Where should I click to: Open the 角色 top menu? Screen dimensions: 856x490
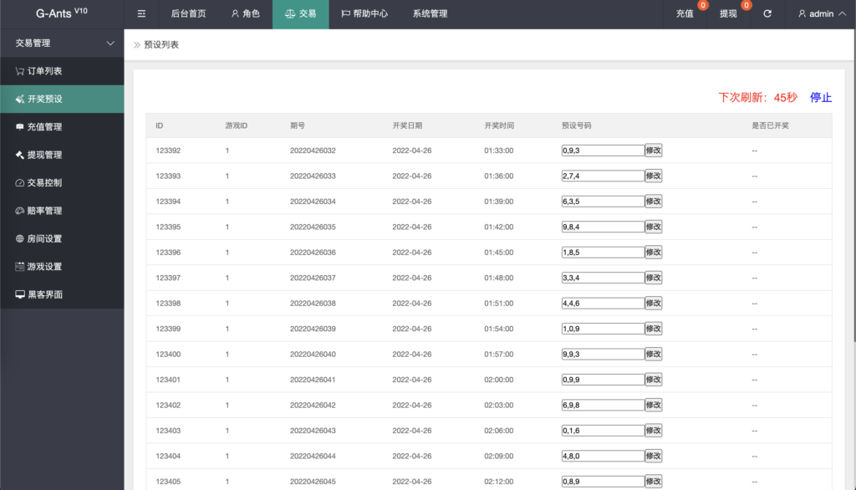click(246, 14)
